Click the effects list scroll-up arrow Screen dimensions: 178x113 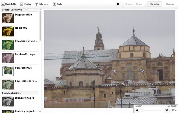[x=40, y=10]
